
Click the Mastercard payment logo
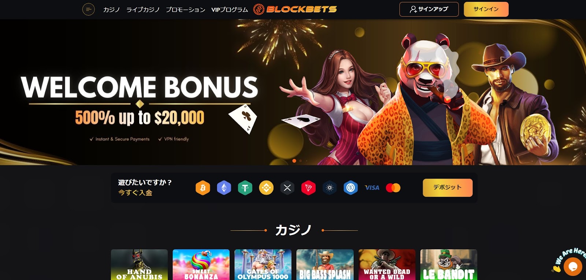coord(393,188)
